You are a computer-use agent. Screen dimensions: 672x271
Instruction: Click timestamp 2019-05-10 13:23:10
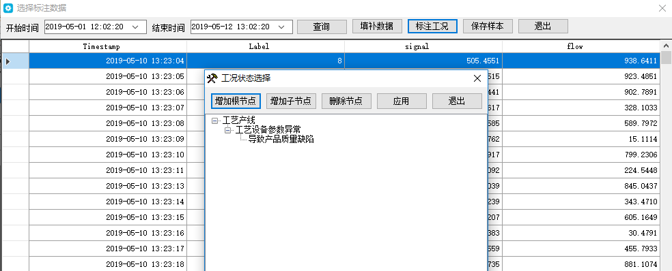click(x=145, y=155)
